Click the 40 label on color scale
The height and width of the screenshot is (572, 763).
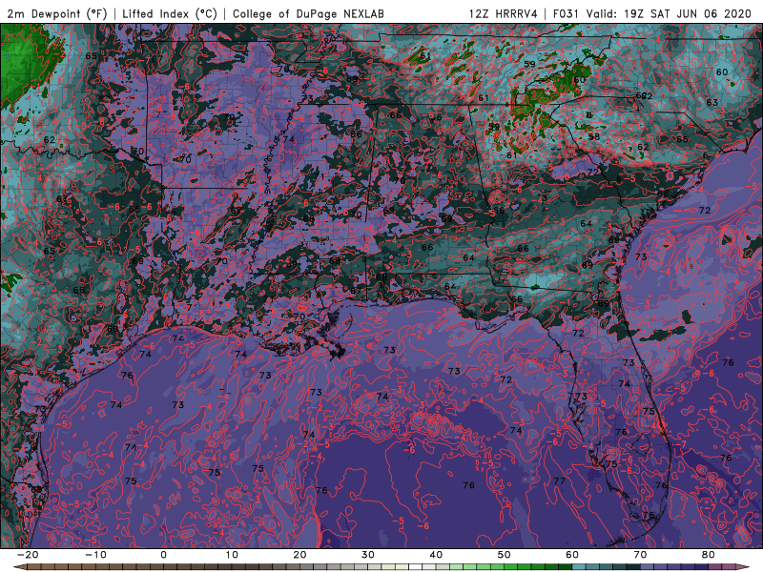coord(436,555)
